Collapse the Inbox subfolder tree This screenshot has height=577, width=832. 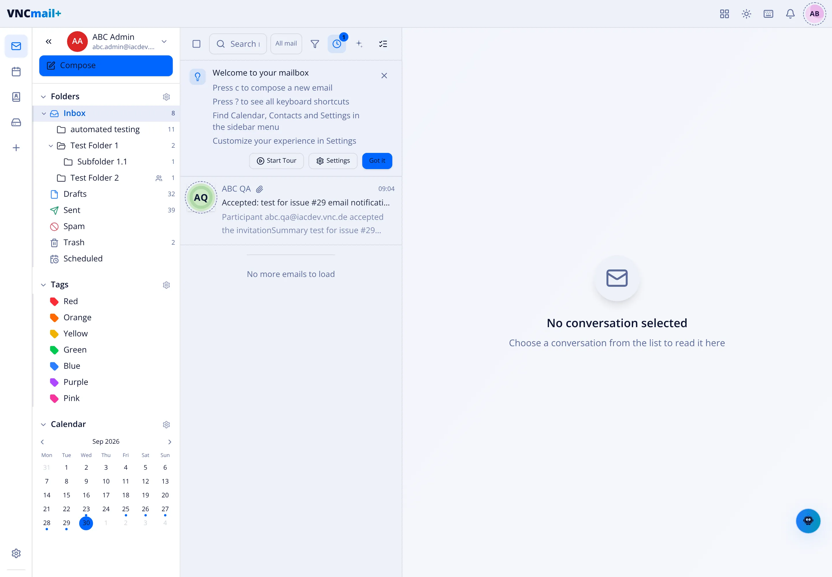(x=44, y=113)
